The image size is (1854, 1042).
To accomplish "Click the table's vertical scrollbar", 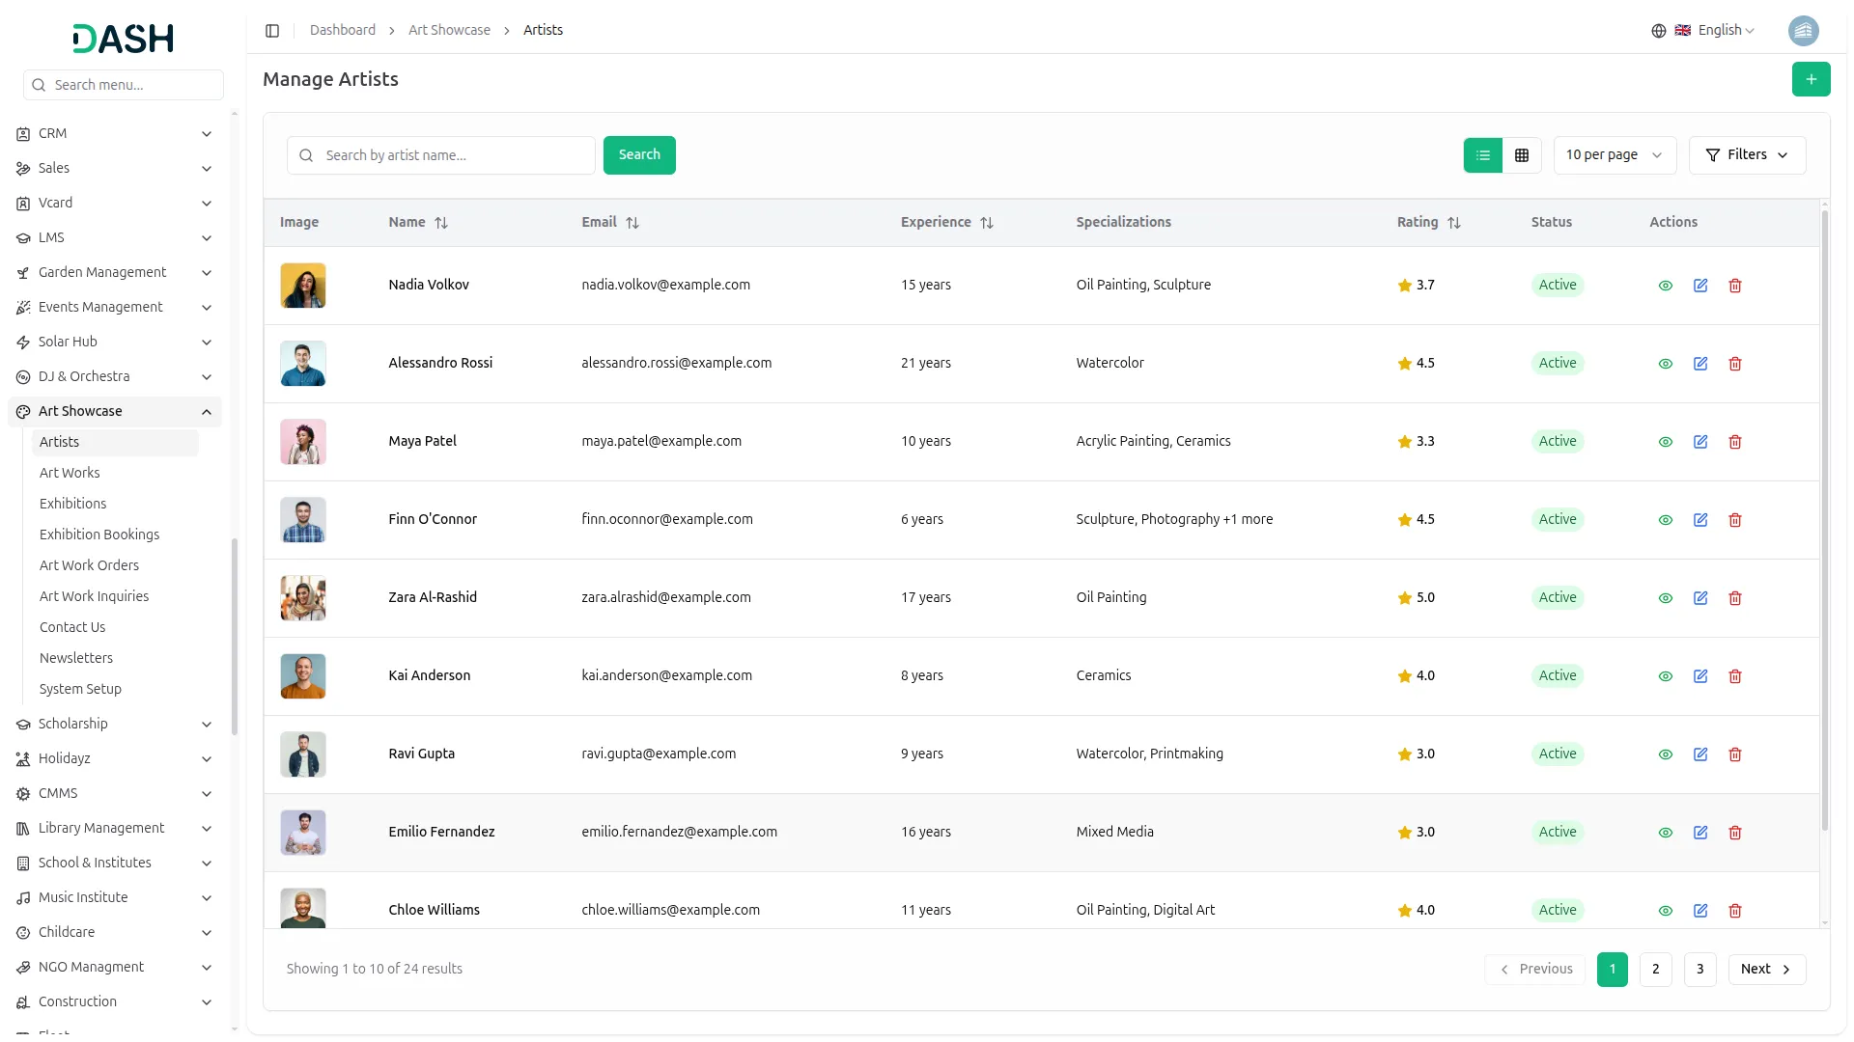I will point(1824,521).
